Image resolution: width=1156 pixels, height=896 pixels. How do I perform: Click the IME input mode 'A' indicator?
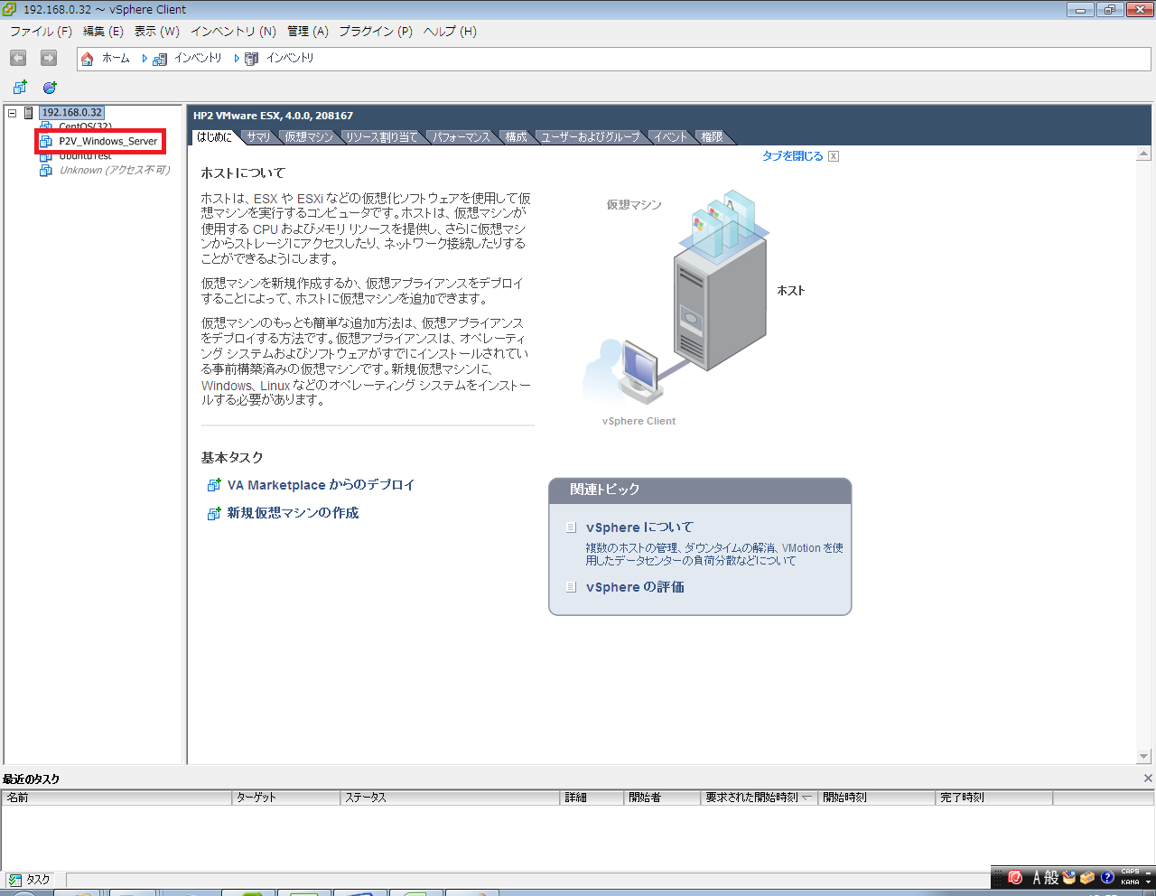tap(1036, 877)
